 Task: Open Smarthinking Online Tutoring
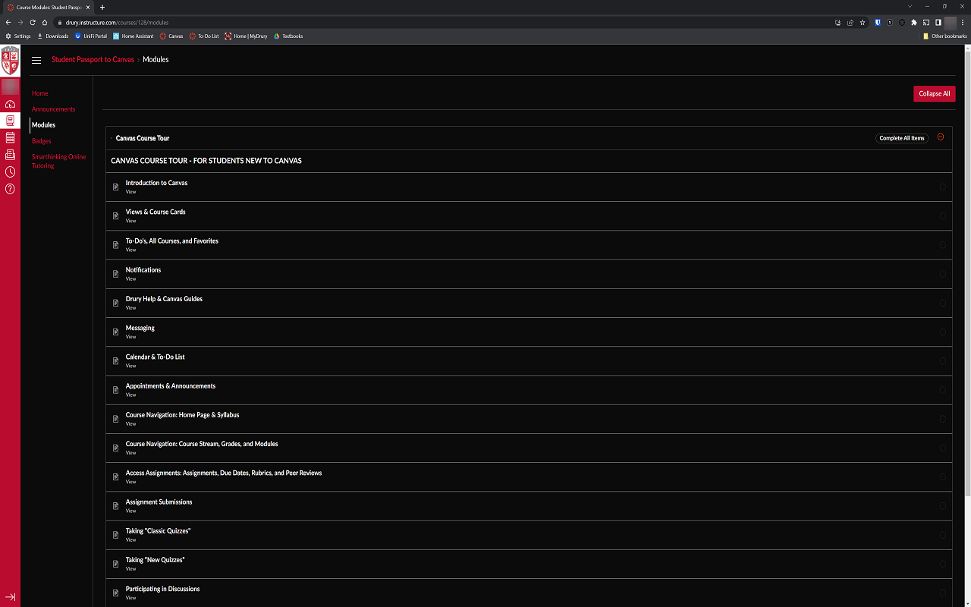(59, 162)
